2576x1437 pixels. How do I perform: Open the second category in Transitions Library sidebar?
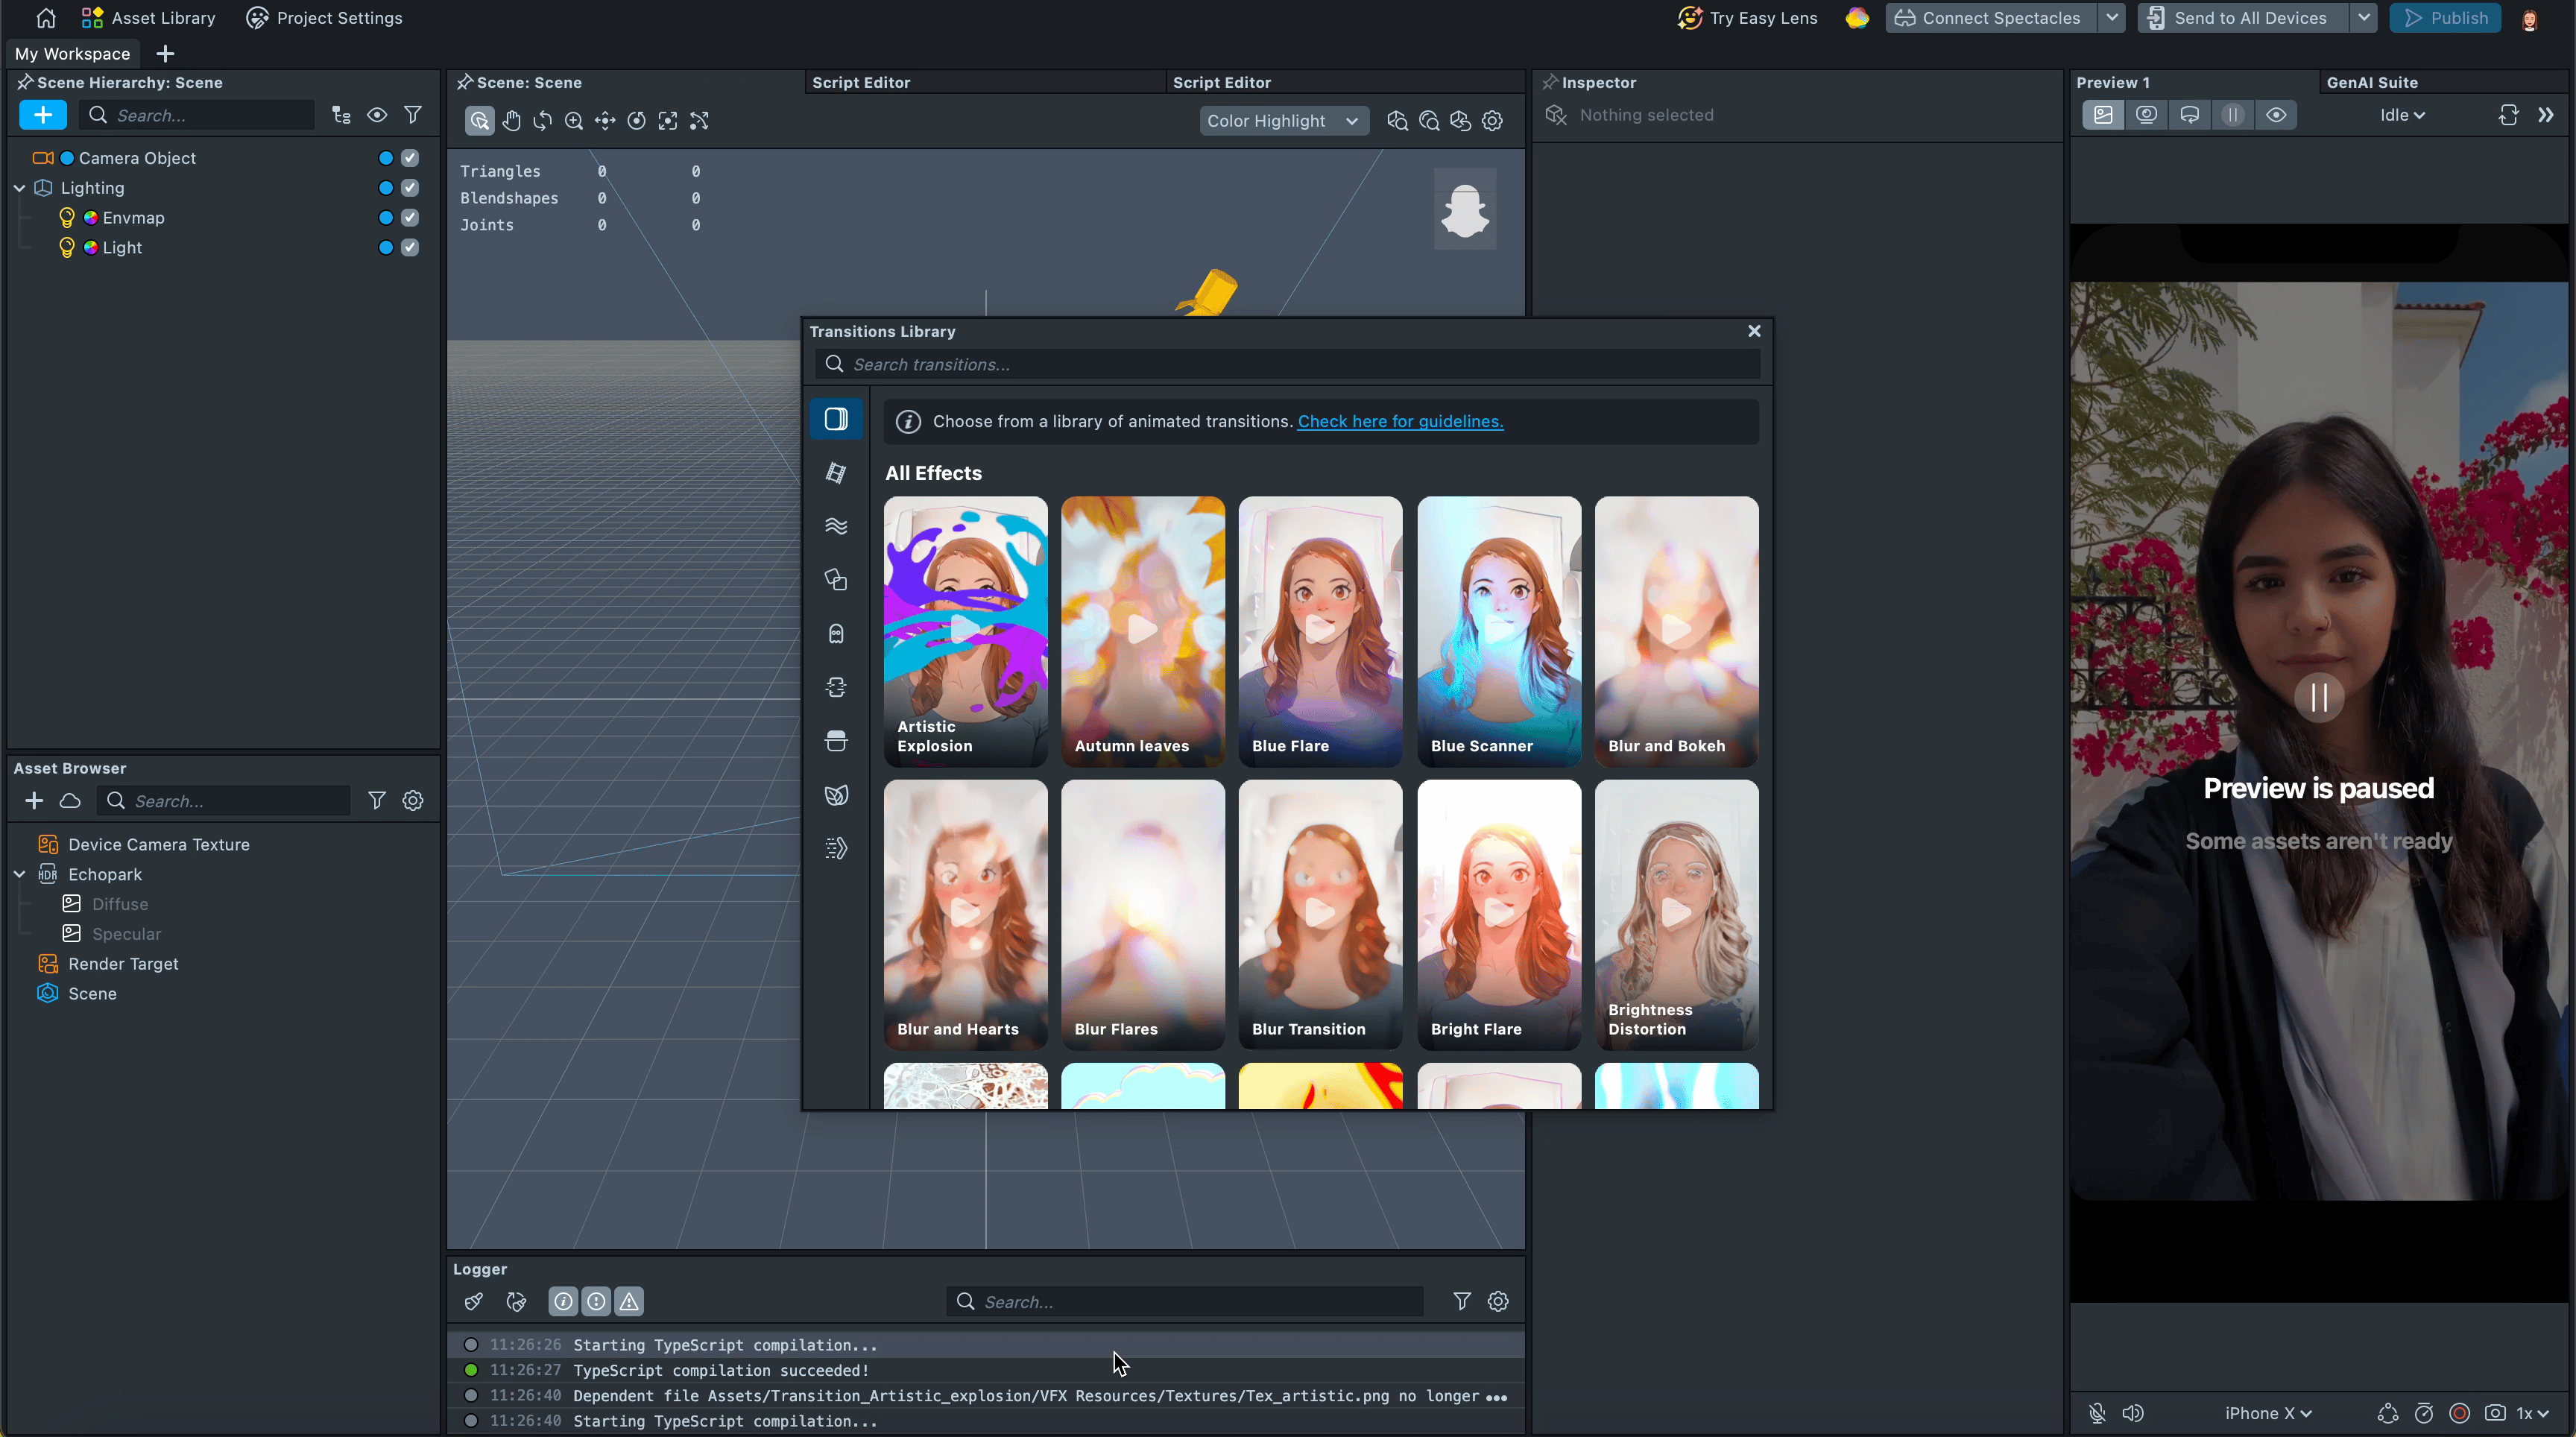point(836,473)
